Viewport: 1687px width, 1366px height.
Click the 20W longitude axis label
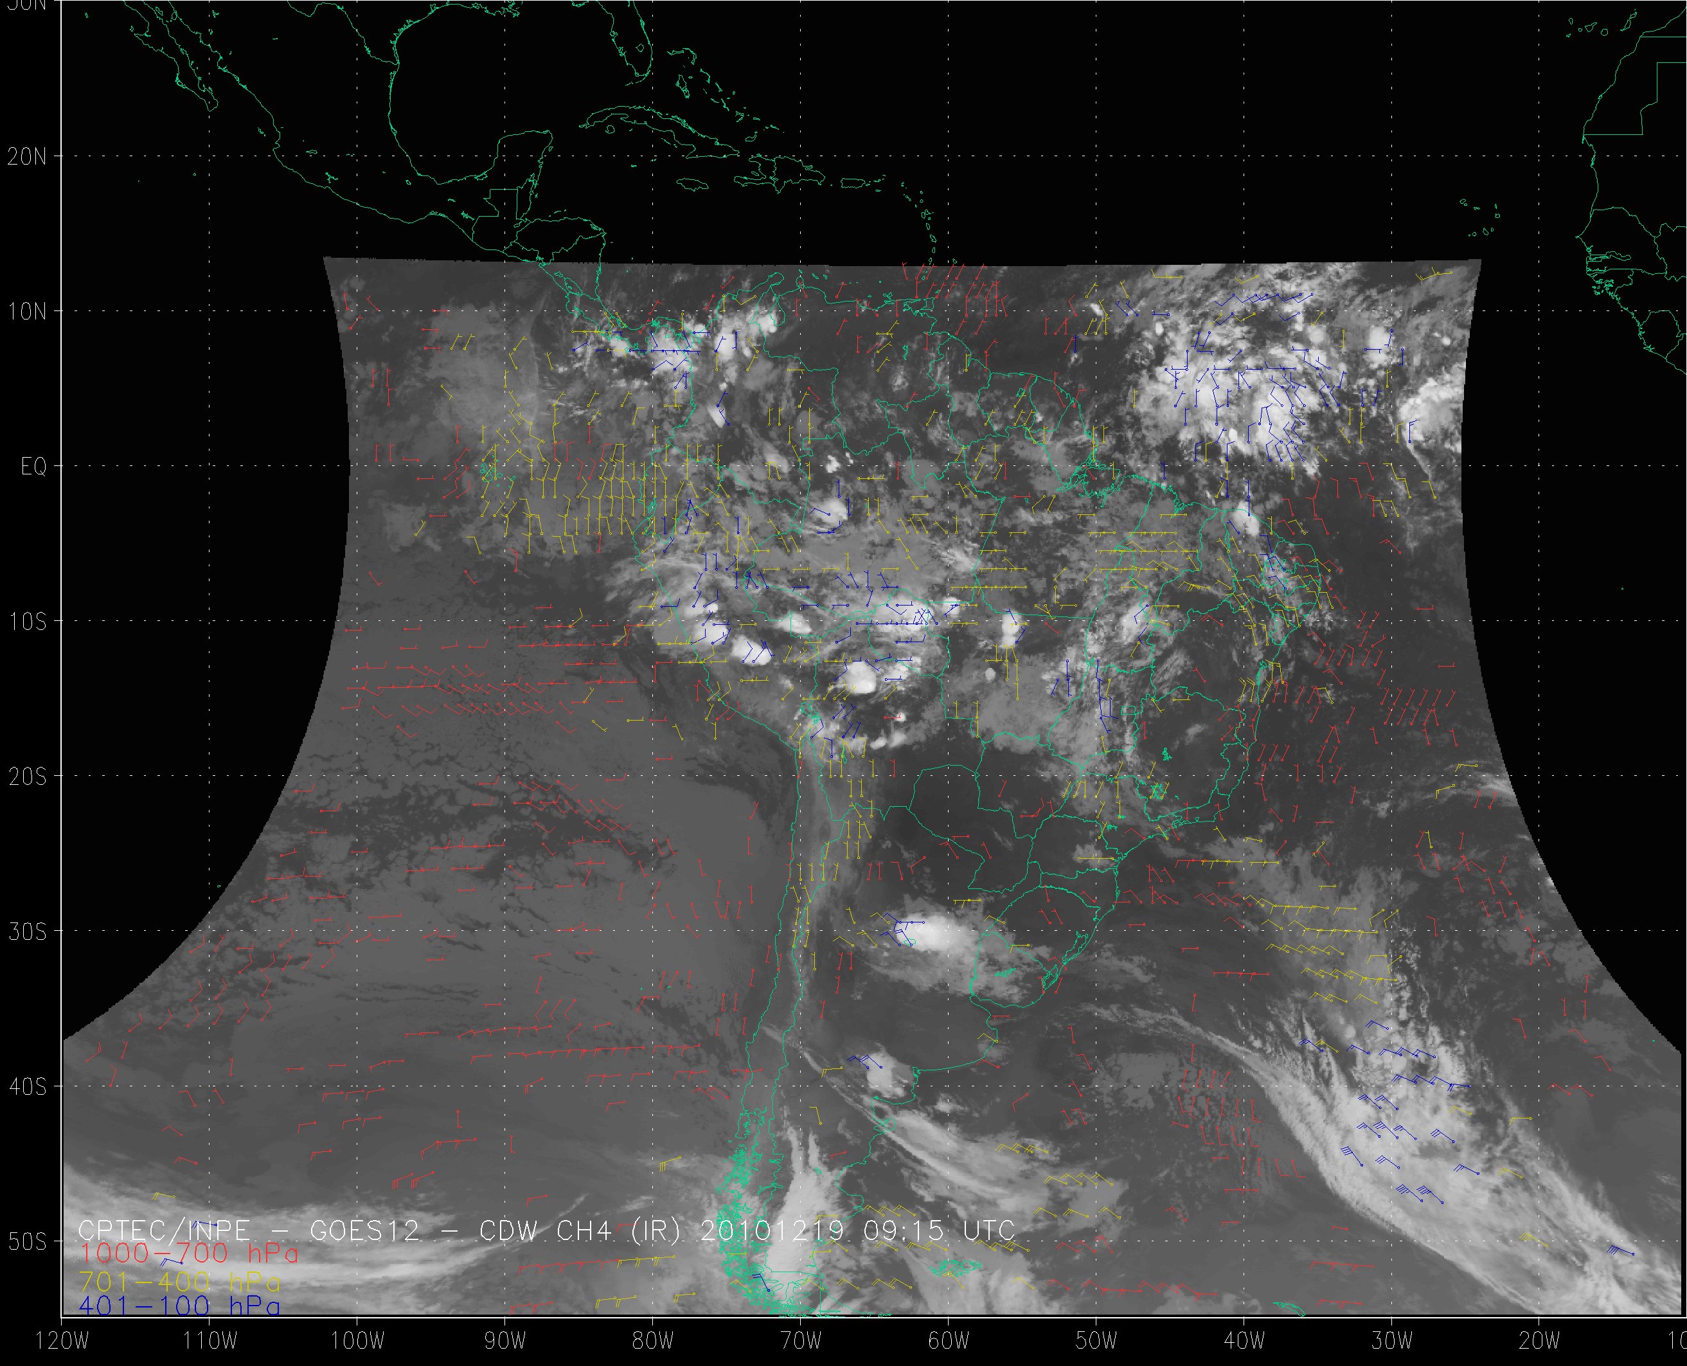(1540, 1342)
